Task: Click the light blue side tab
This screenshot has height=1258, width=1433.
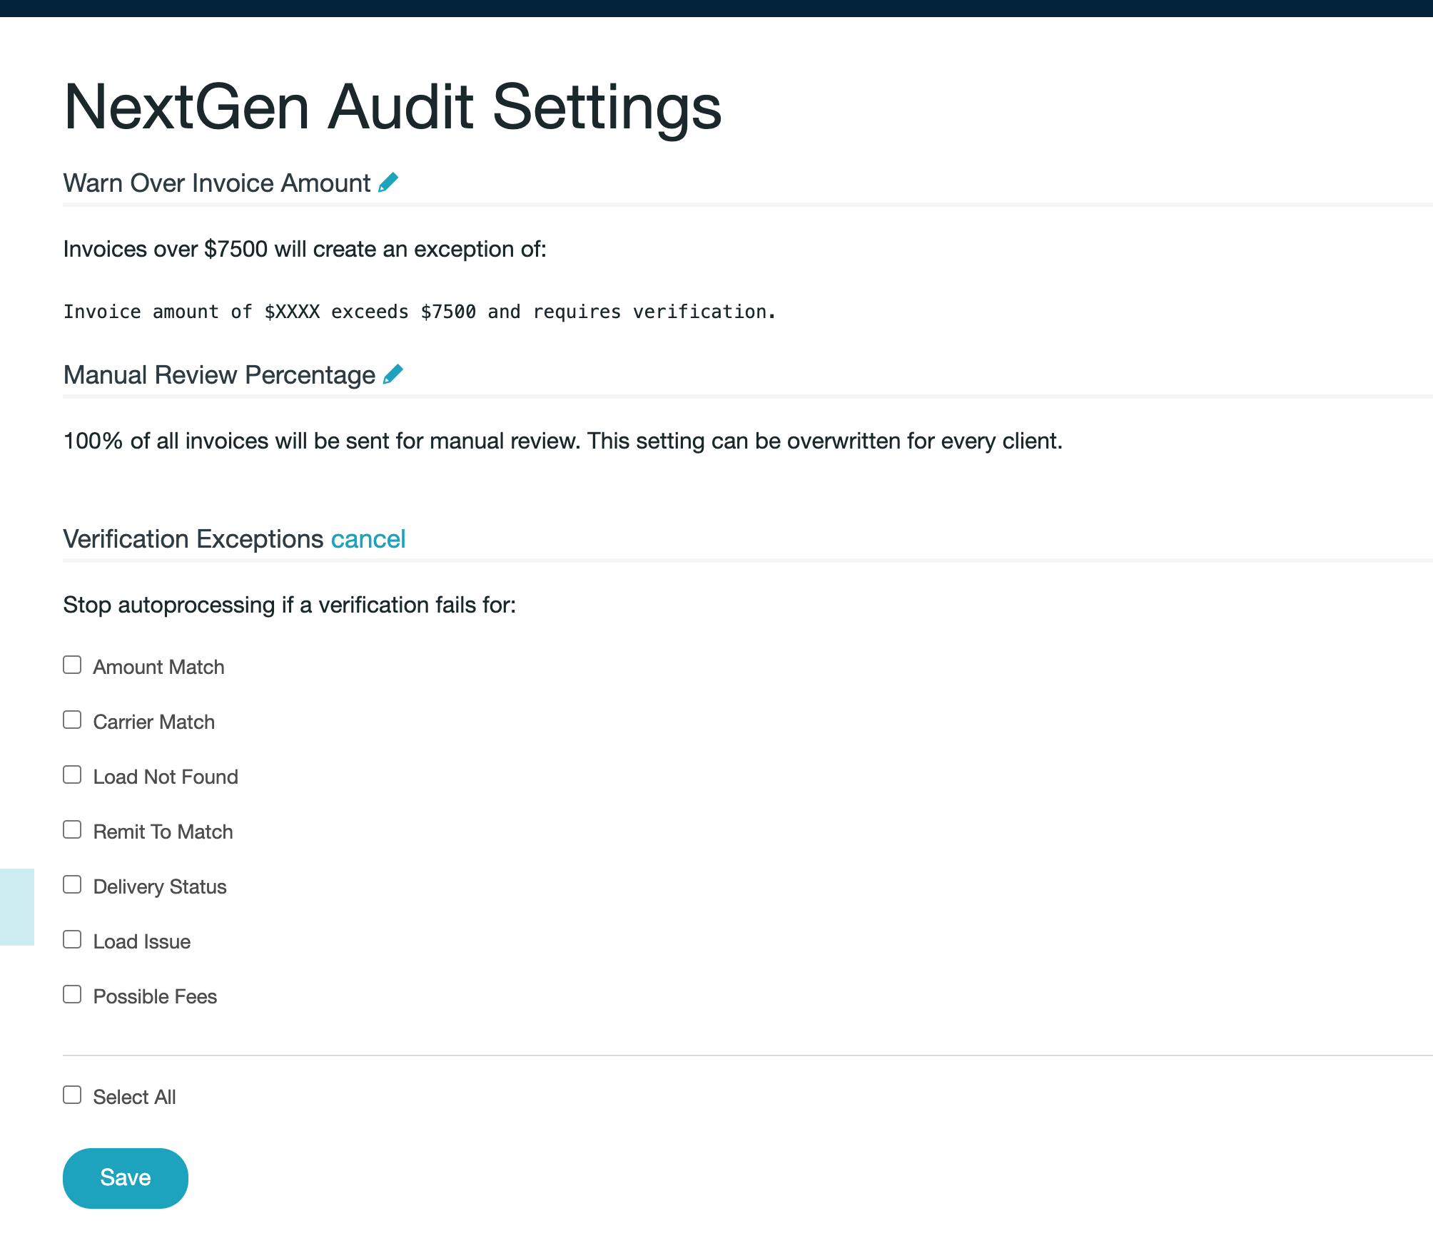Action: 17,907
